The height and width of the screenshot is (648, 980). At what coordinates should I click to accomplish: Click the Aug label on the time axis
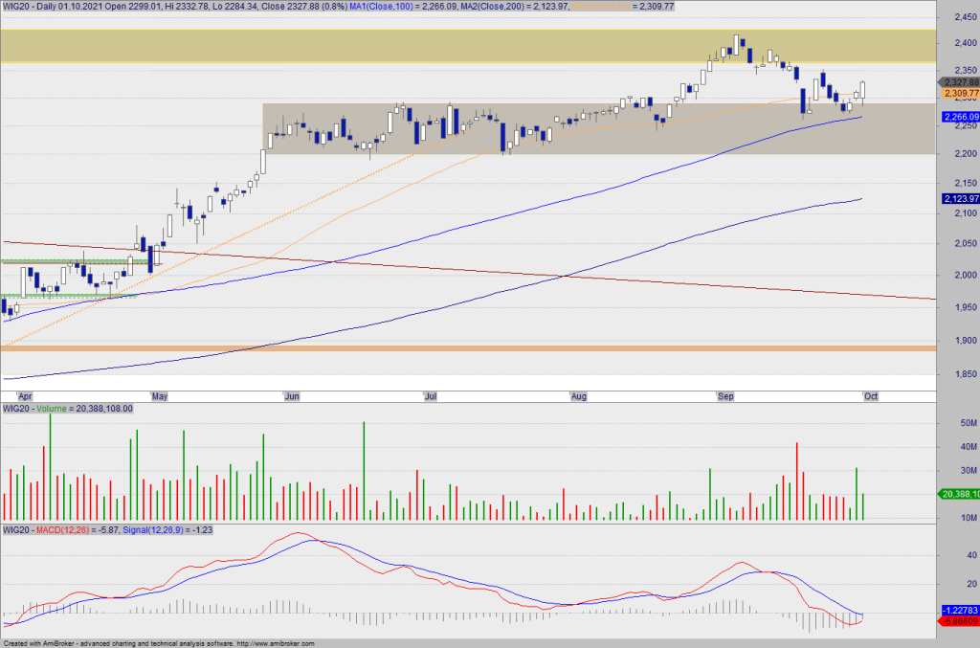coord(578,394)
